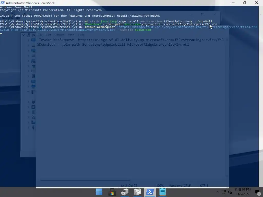Collapse the Device Manager root node

(23, 35)
